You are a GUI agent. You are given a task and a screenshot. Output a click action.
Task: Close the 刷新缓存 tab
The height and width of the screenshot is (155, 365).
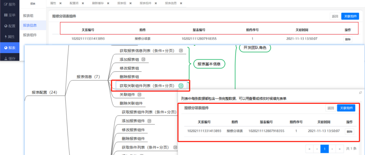click(x=108, y=3)
